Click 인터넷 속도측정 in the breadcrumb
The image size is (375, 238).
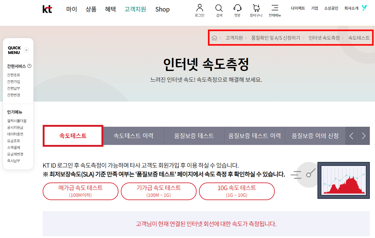324,38
